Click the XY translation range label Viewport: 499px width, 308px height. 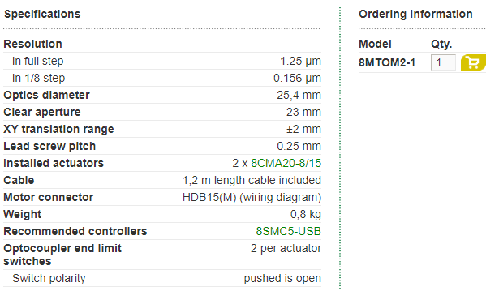pos(59,129)
